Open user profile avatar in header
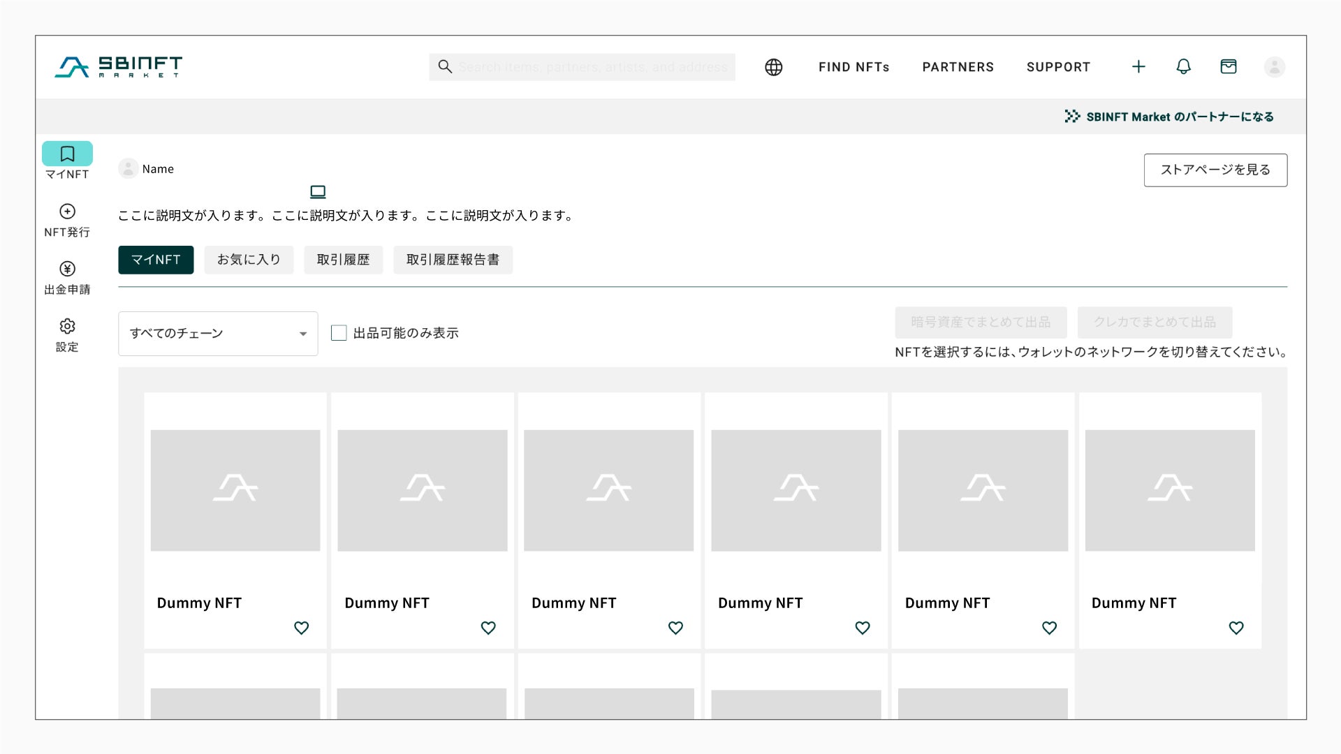 (1274, 67)
